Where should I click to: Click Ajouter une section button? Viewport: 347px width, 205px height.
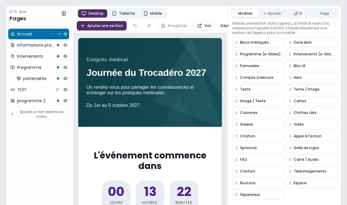coord(102,26)
